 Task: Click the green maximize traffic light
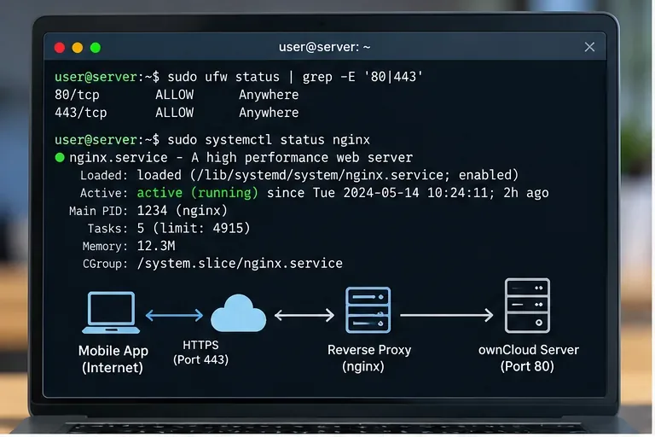pyautogui.click(x=96, y=48)
